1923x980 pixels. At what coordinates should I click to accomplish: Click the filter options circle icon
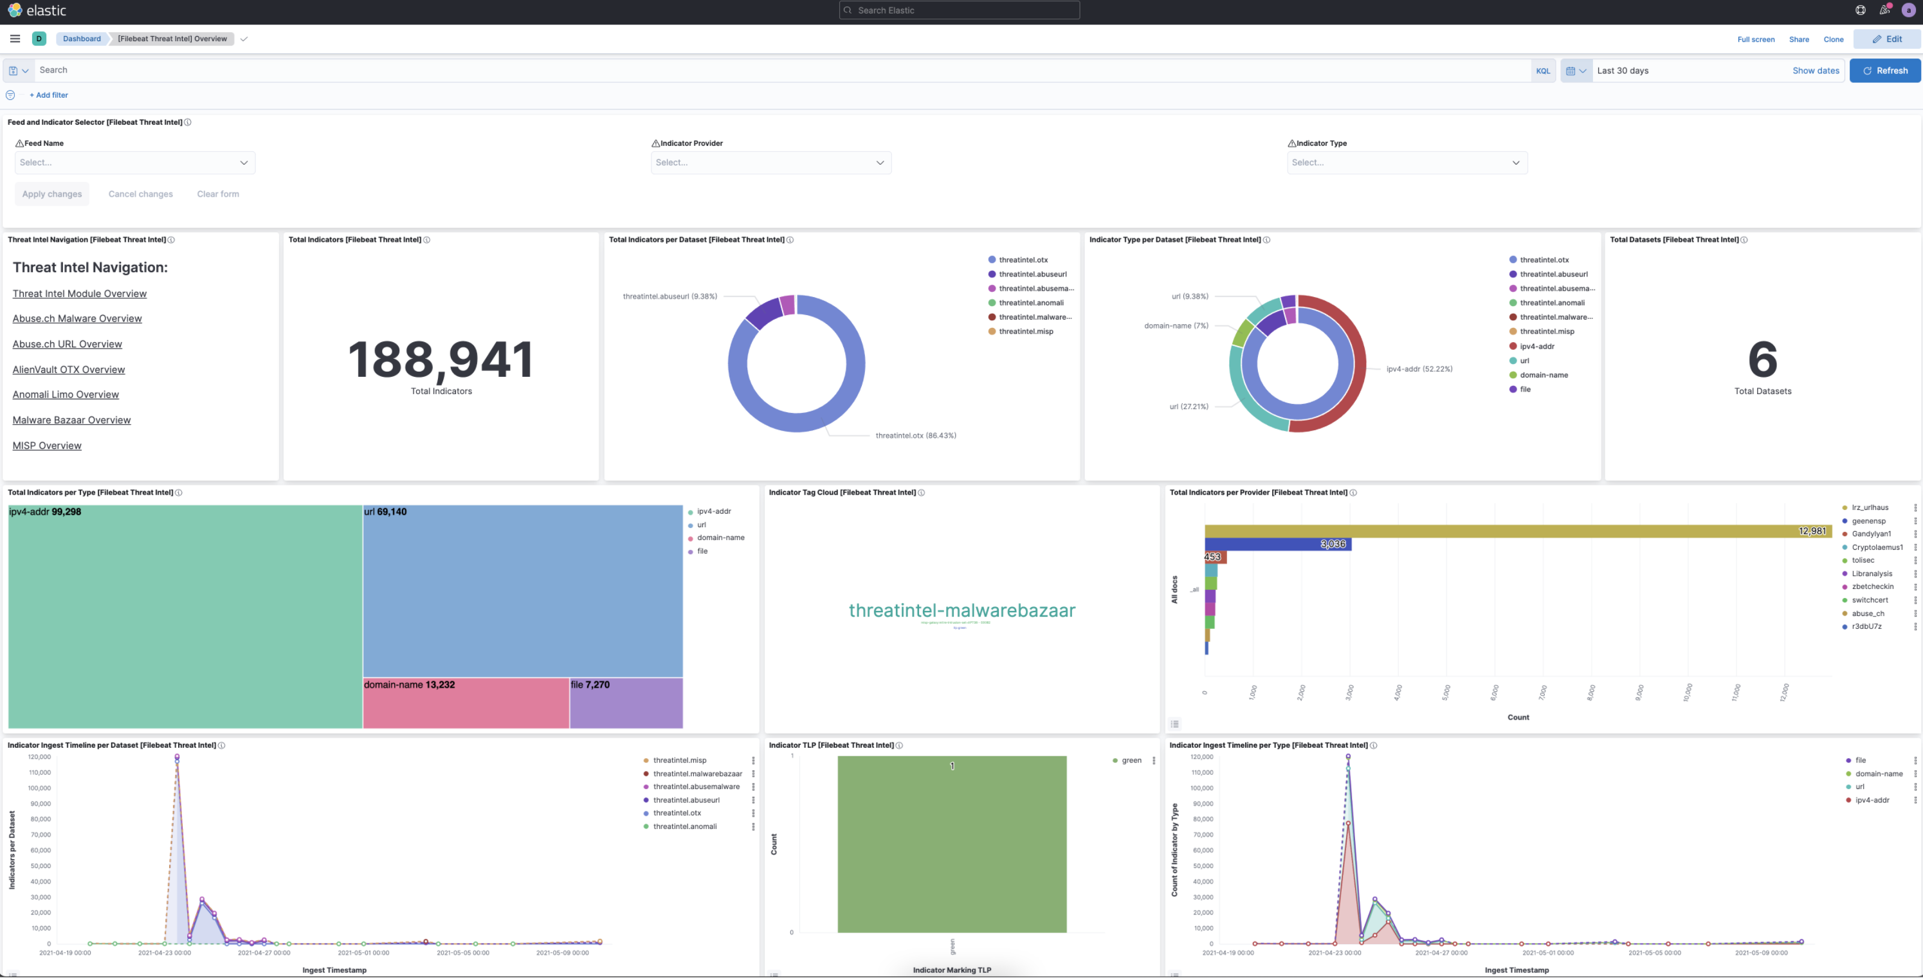pos(10,96)
